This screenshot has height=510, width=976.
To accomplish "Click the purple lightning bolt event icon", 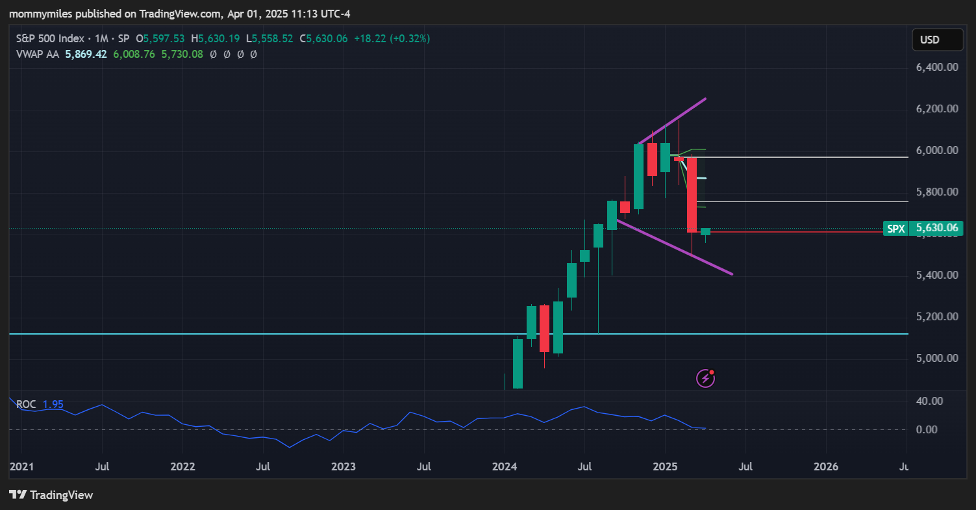I will (x=705, y=378).
